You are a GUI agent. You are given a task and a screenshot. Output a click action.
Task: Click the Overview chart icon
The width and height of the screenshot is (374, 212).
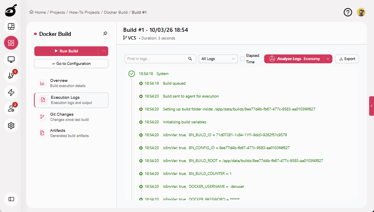click(42, 83)
